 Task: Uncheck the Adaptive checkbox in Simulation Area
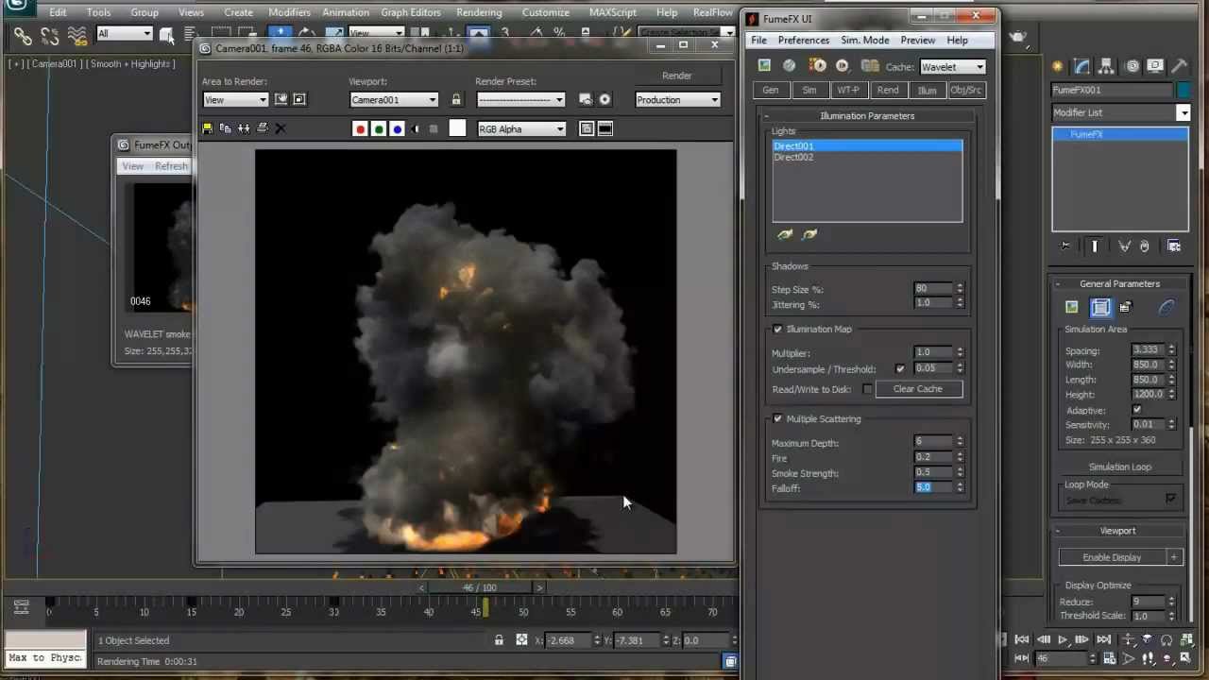click(x=1137, y=410)
